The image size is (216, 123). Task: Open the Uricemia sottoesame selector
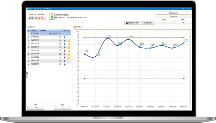click(x=174, y=16)
